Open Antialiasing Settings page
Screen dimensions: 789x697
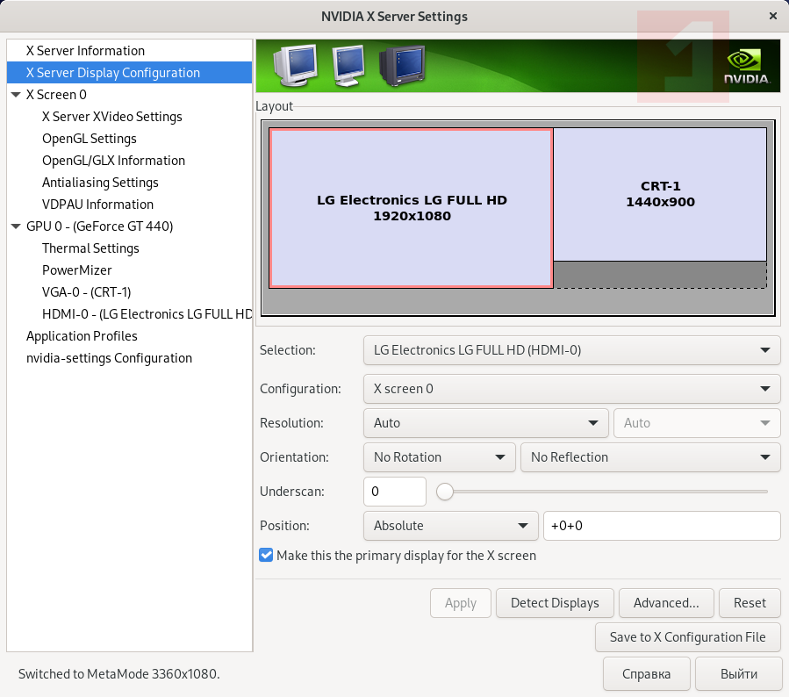[129, 183]
